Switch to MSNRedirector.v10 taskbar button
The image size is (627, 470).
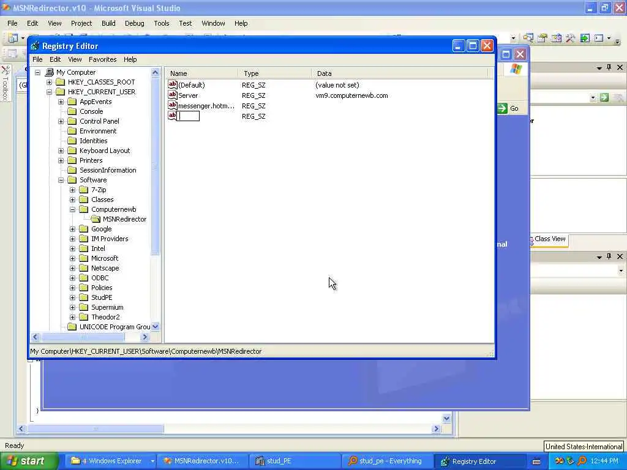(x=202, y=461)
